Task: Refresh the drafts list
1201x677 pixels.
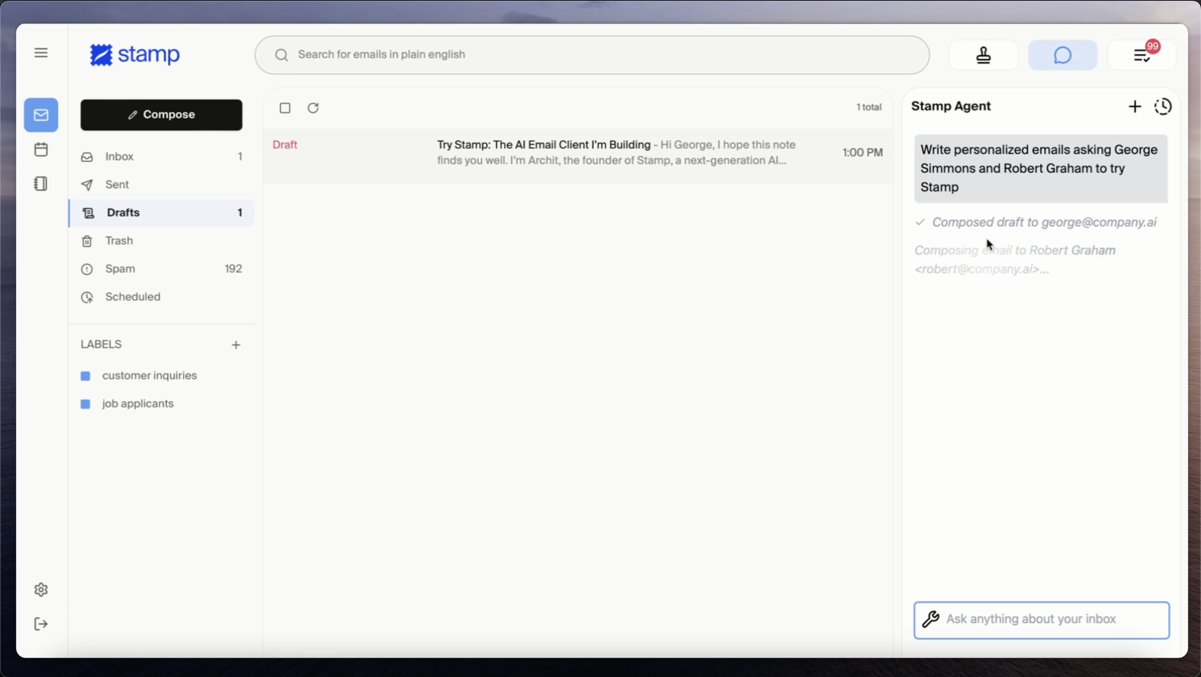Action: (313, 108)
